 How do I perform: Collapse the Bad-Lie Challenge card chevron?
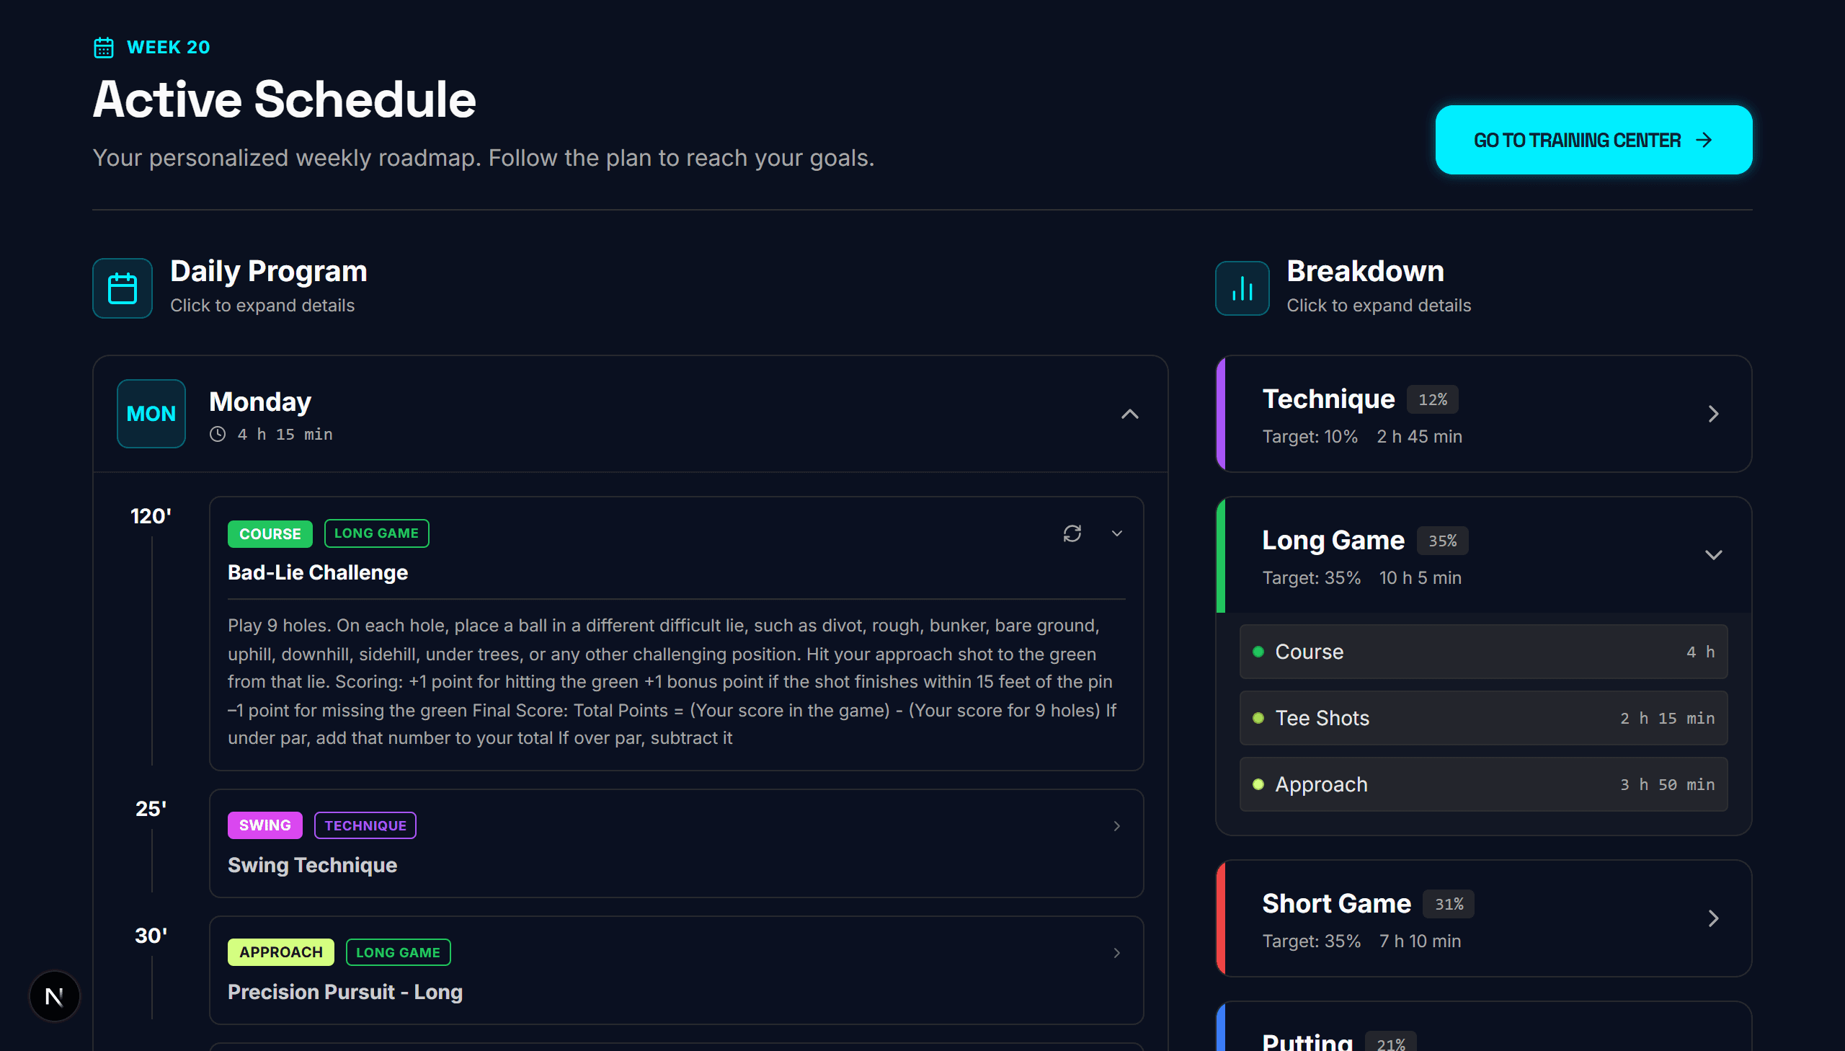coord(1116,533)
